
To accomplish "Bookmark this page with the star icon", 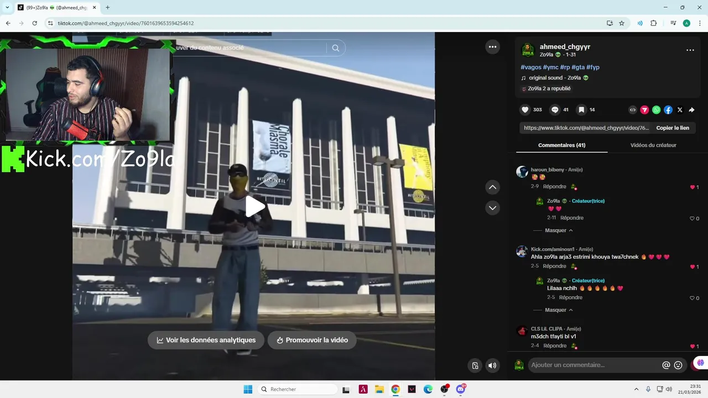I will (622, 23).
